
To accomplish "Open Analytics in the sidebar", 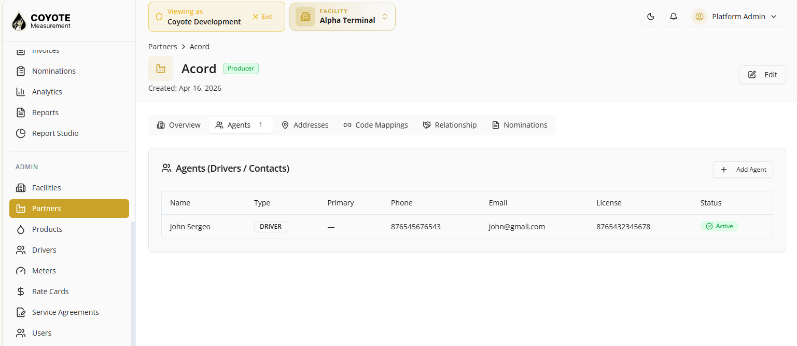I will 69,92.
